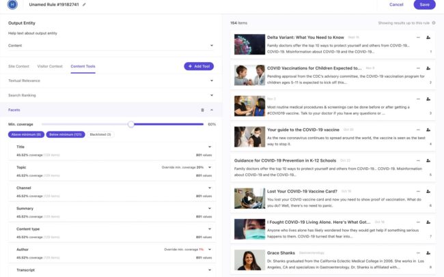Click the pencil icon to rename rule
Image resolution: width=444 pixels, height=277 pixels.
(x=84, y=5)
